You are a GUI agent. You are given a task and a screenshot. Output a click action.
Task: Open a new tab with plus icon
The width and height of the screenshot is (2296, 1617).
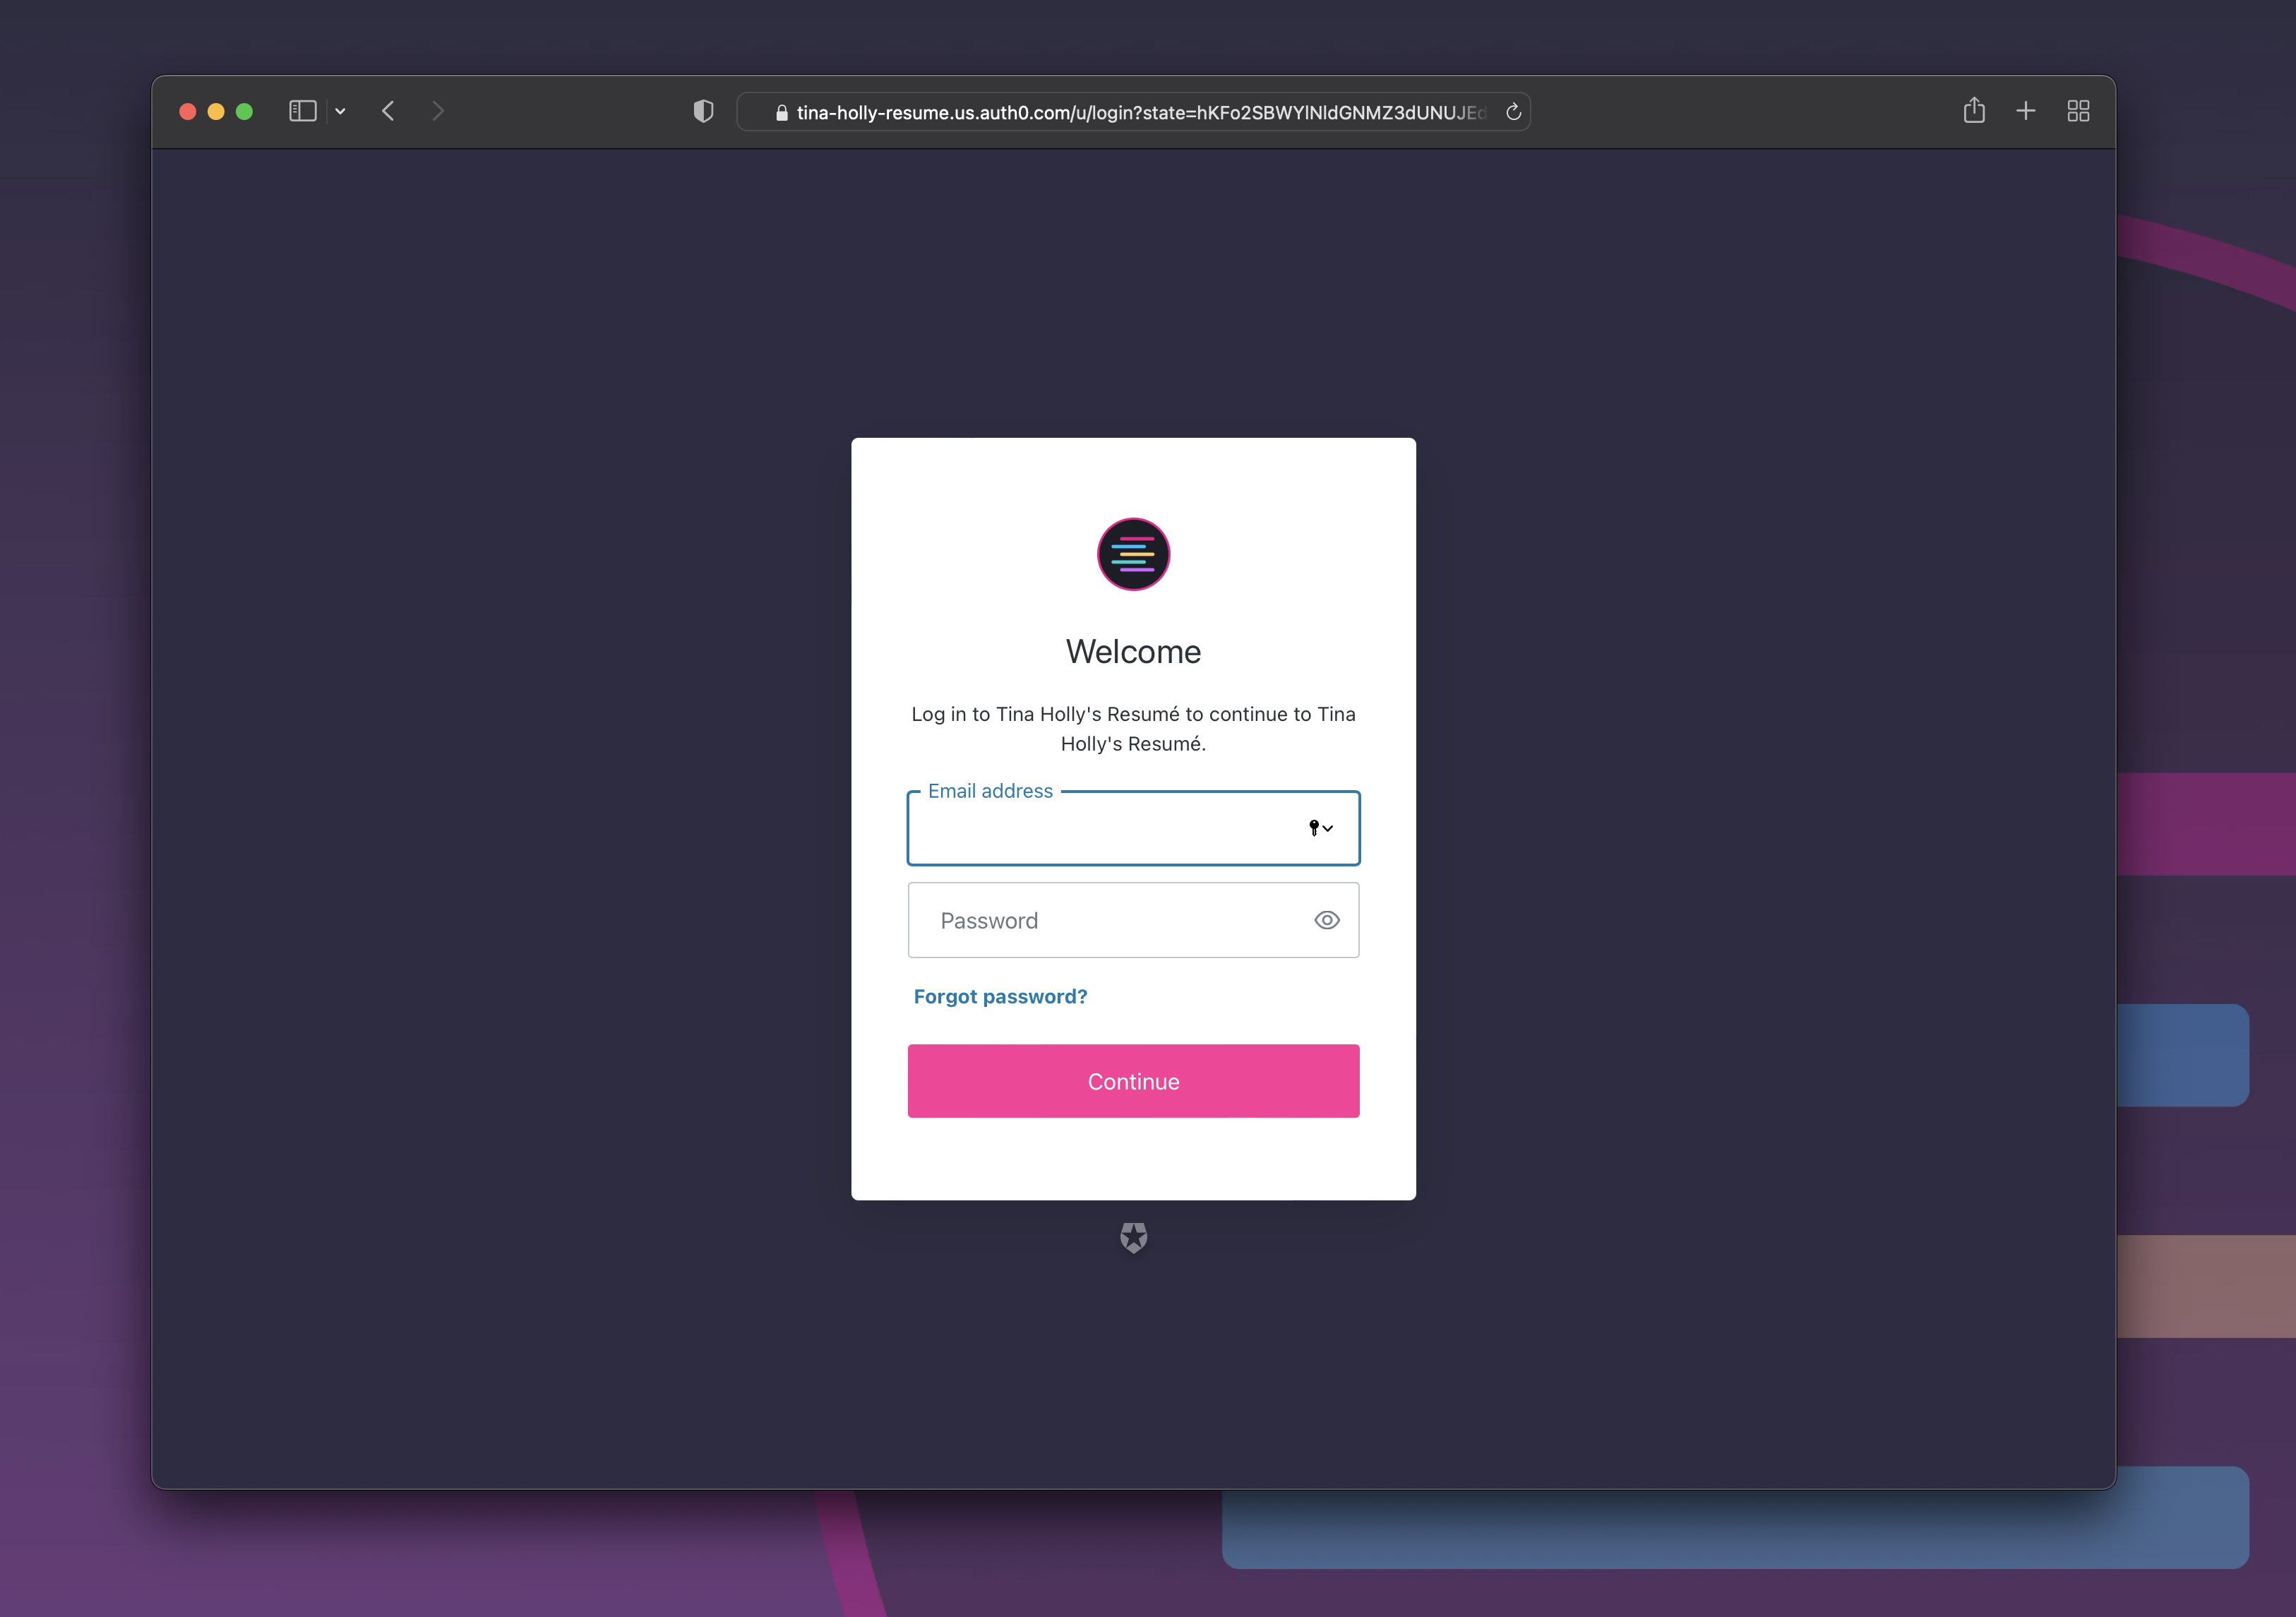[x=2025, y=110]
